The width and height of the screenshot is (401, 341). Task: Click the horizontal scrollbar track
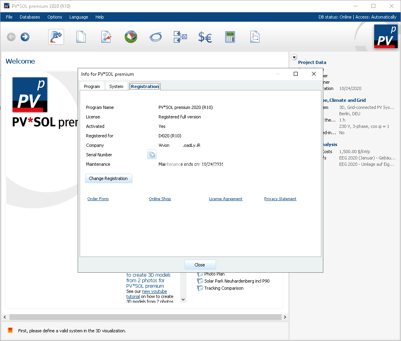click(x=145, y=317)
